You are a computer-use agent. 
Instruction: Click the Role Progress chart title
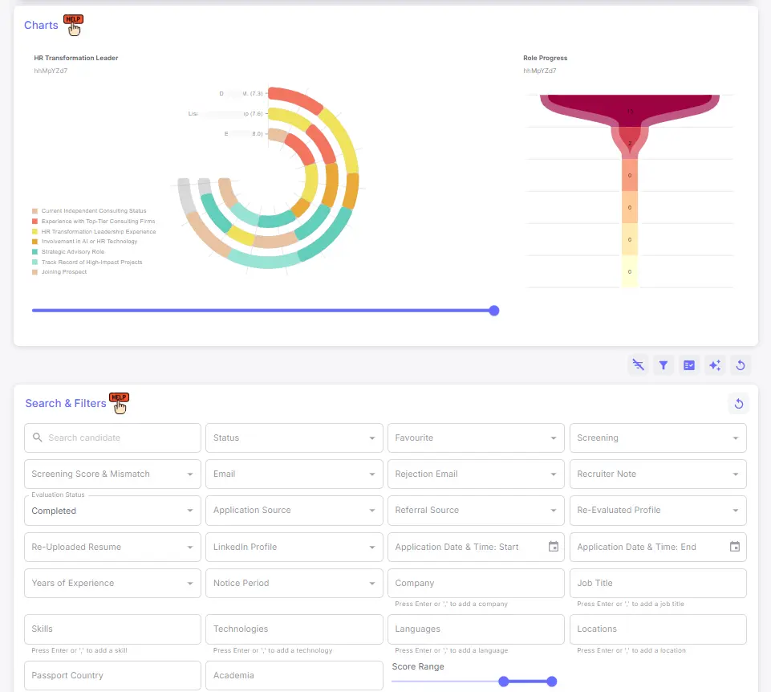coord(545,58)
